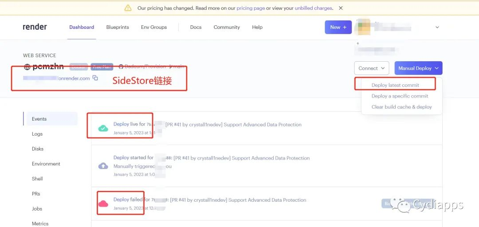
Task: Open the onrender.com service link
Action: (56, 78)
